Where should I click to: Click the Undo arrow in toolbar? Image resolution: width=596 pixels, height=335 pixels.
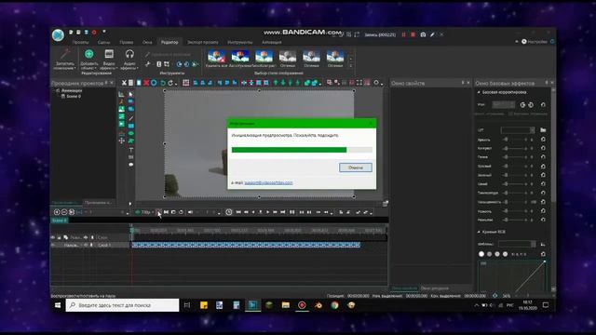[163, 83]
